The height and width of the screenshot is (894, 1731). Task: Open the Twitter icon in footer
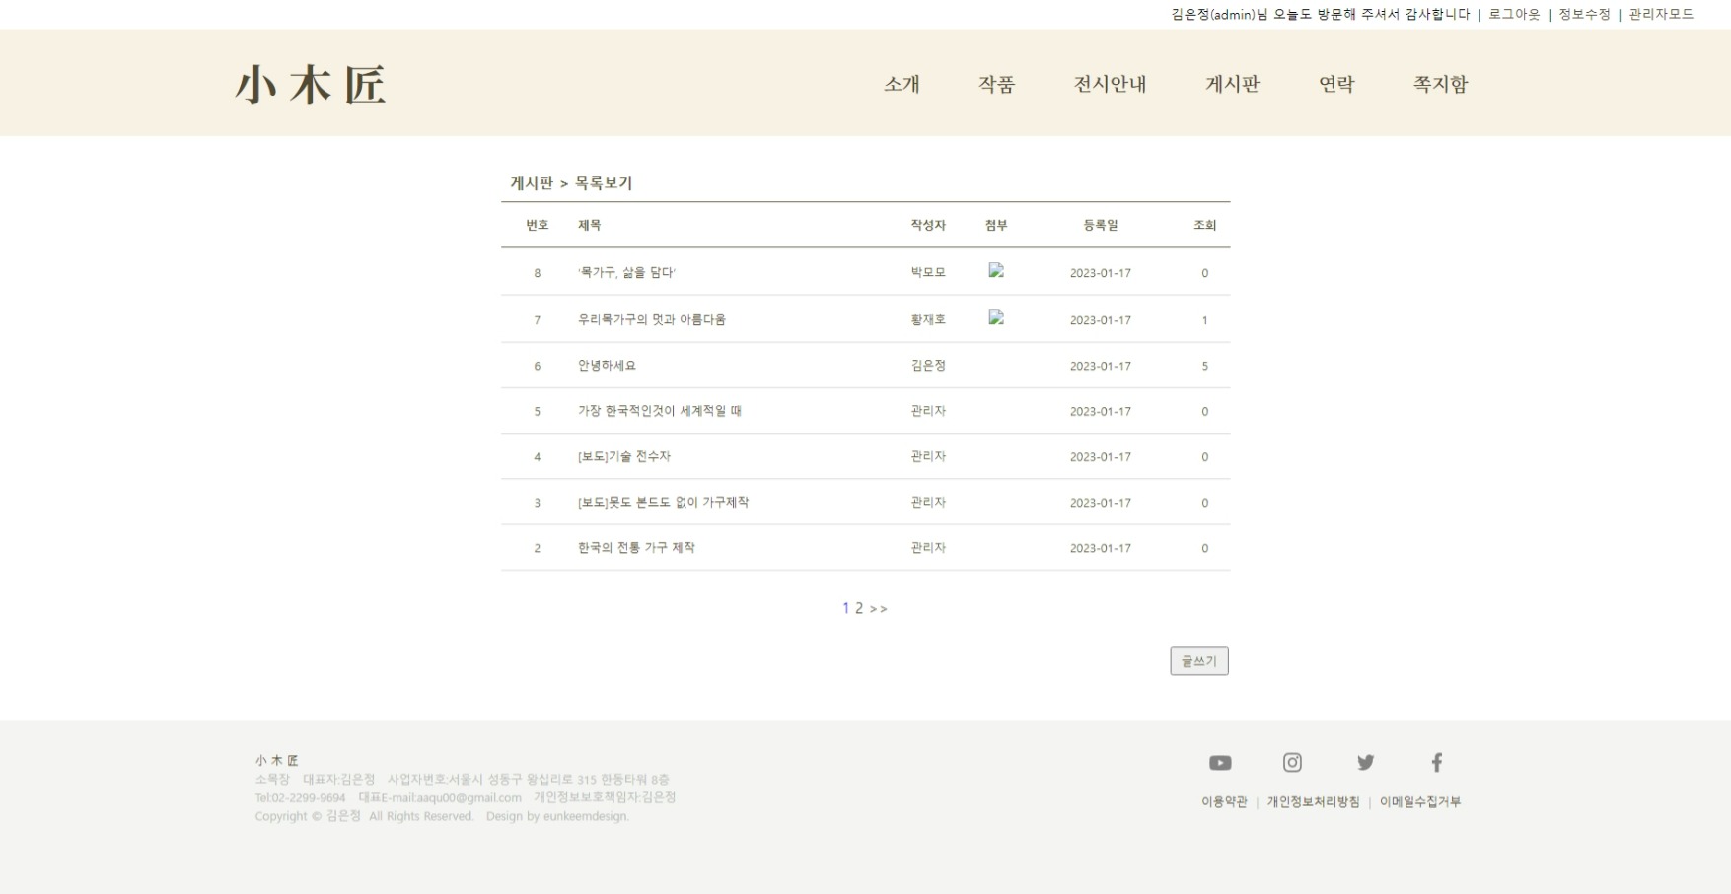tap(1365, 762)
